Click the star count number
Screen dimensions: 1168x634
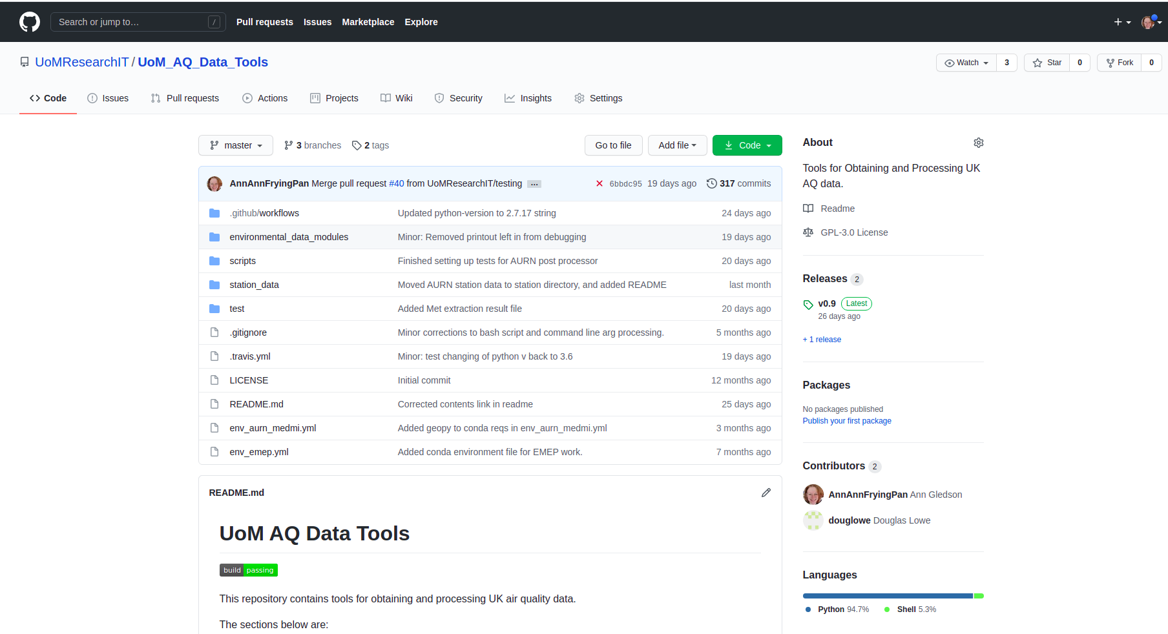pyautogui.click(x=1080, y=63)
